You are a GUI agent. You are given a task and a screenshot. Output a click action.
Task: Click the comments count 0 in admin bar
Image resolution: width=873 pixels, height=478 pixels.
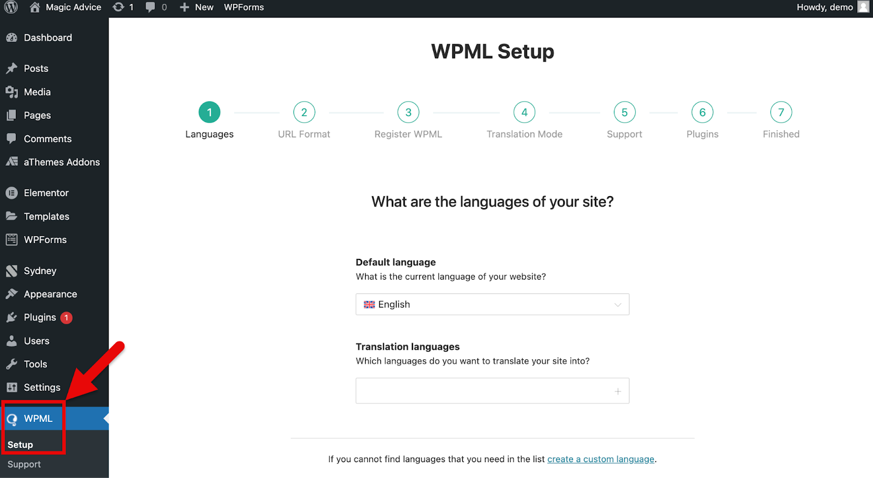[x=164, y=7]
